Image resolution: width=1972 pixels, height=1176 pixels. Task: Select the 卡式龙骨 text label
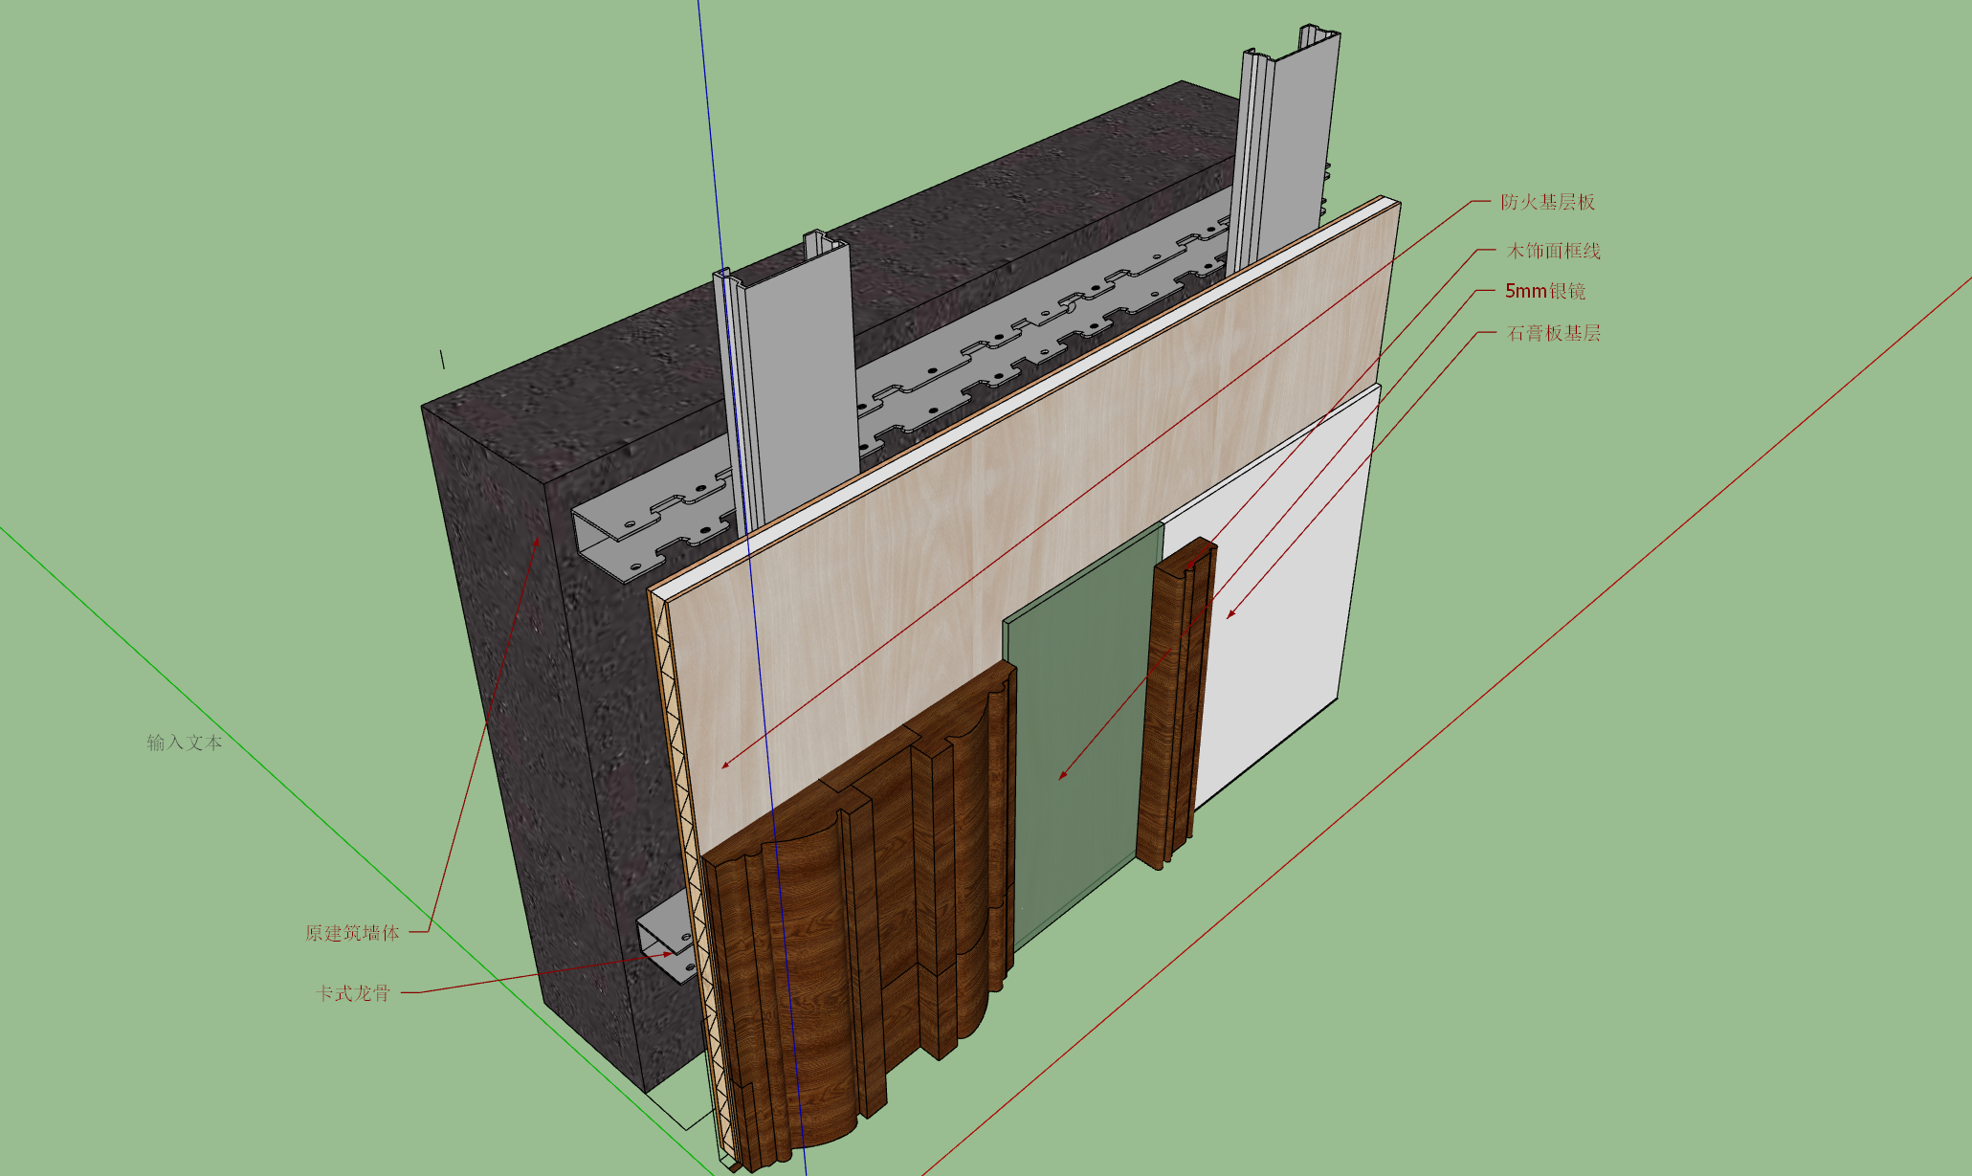(x=353, y=993)
